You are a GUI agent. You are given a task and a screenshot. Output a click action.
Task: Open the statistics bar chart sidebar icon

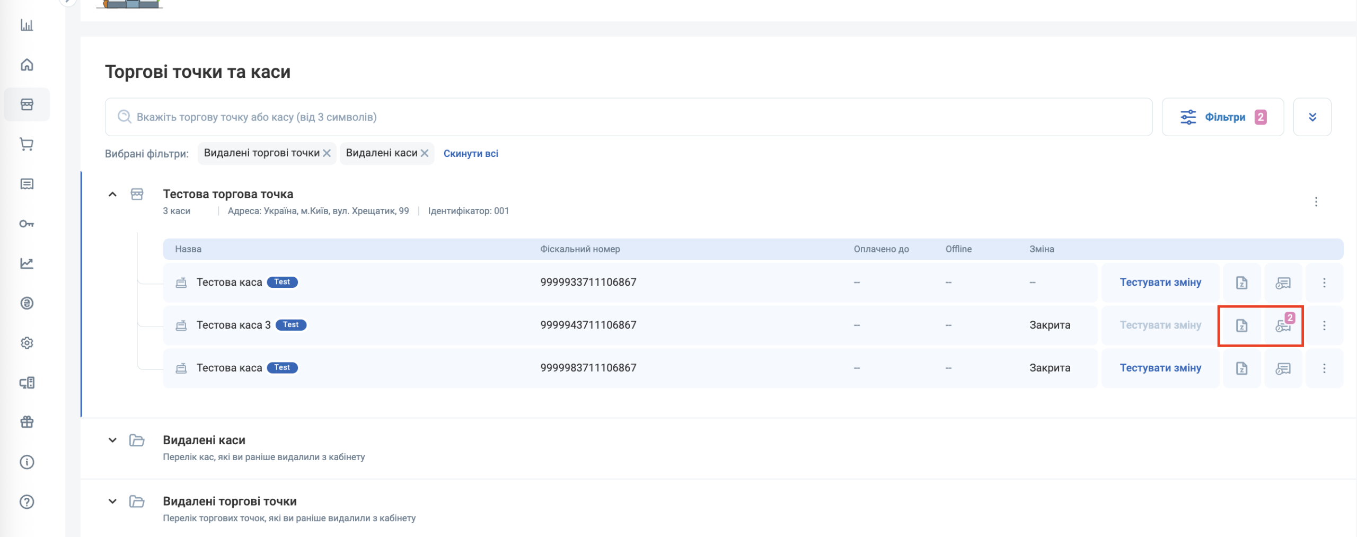pos(27,25)
